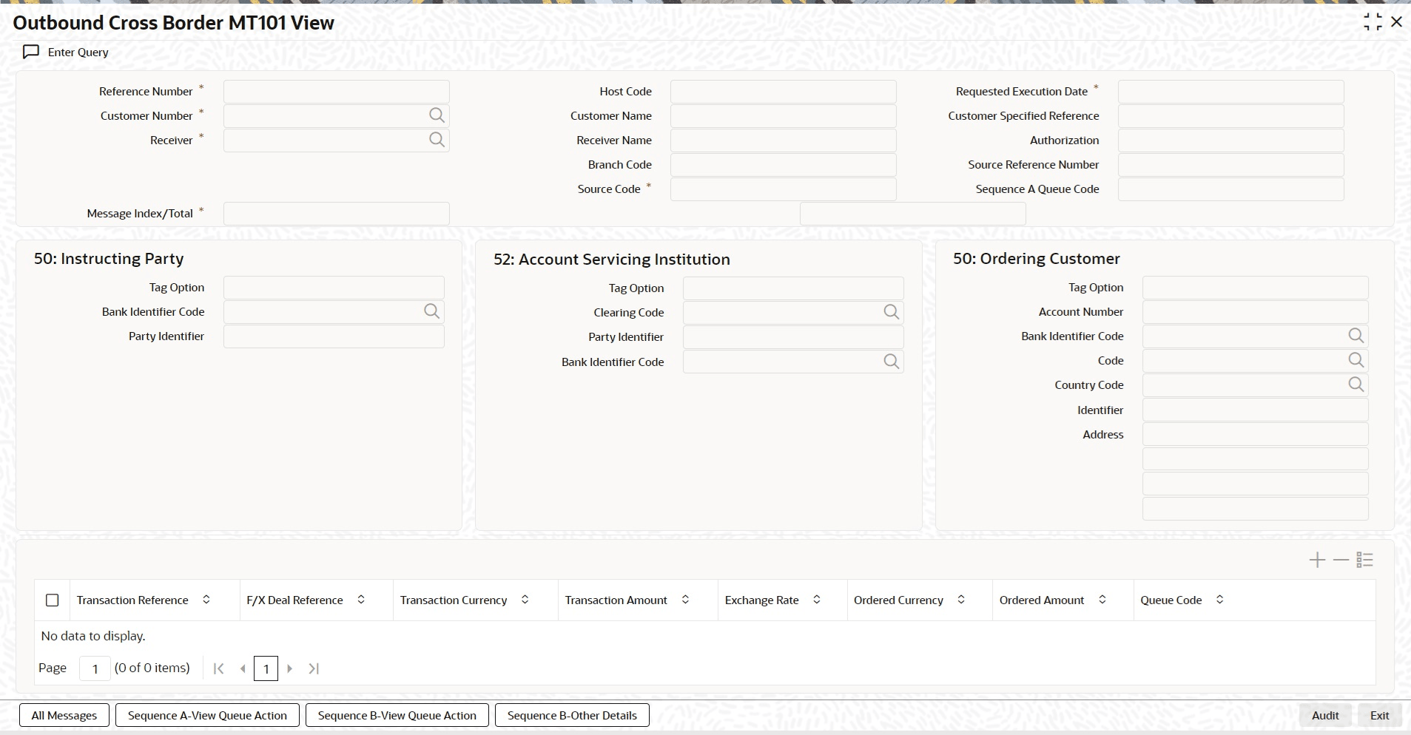Image resolution: width=1411 pixels, height=735 pixels.
Task: Open Instructing Party Bank Identifier Code lookup
Action: pyautogui.click(x=431, y=311)
